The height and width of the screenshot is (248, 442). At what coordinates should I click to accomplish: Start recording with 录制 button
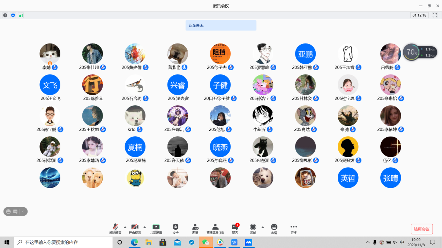tap(253, 229)
